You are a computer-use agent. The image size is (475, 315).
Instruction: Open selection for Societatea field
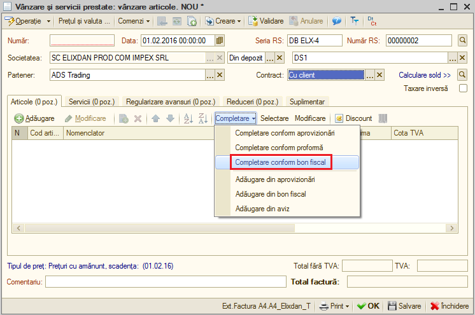coord(210,58)
